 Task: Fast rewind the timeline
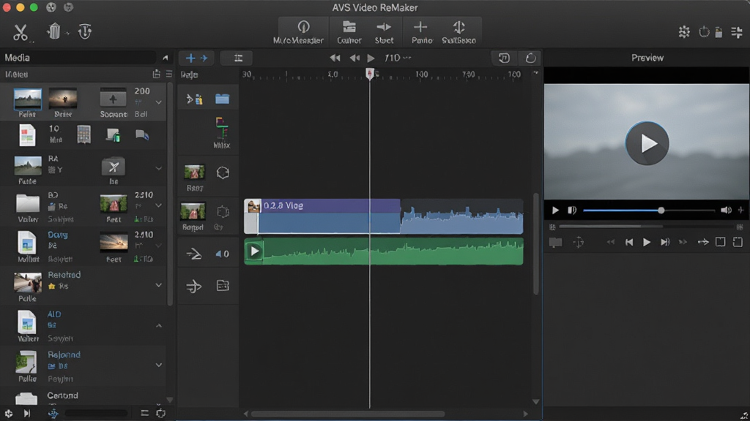(335, 58)
